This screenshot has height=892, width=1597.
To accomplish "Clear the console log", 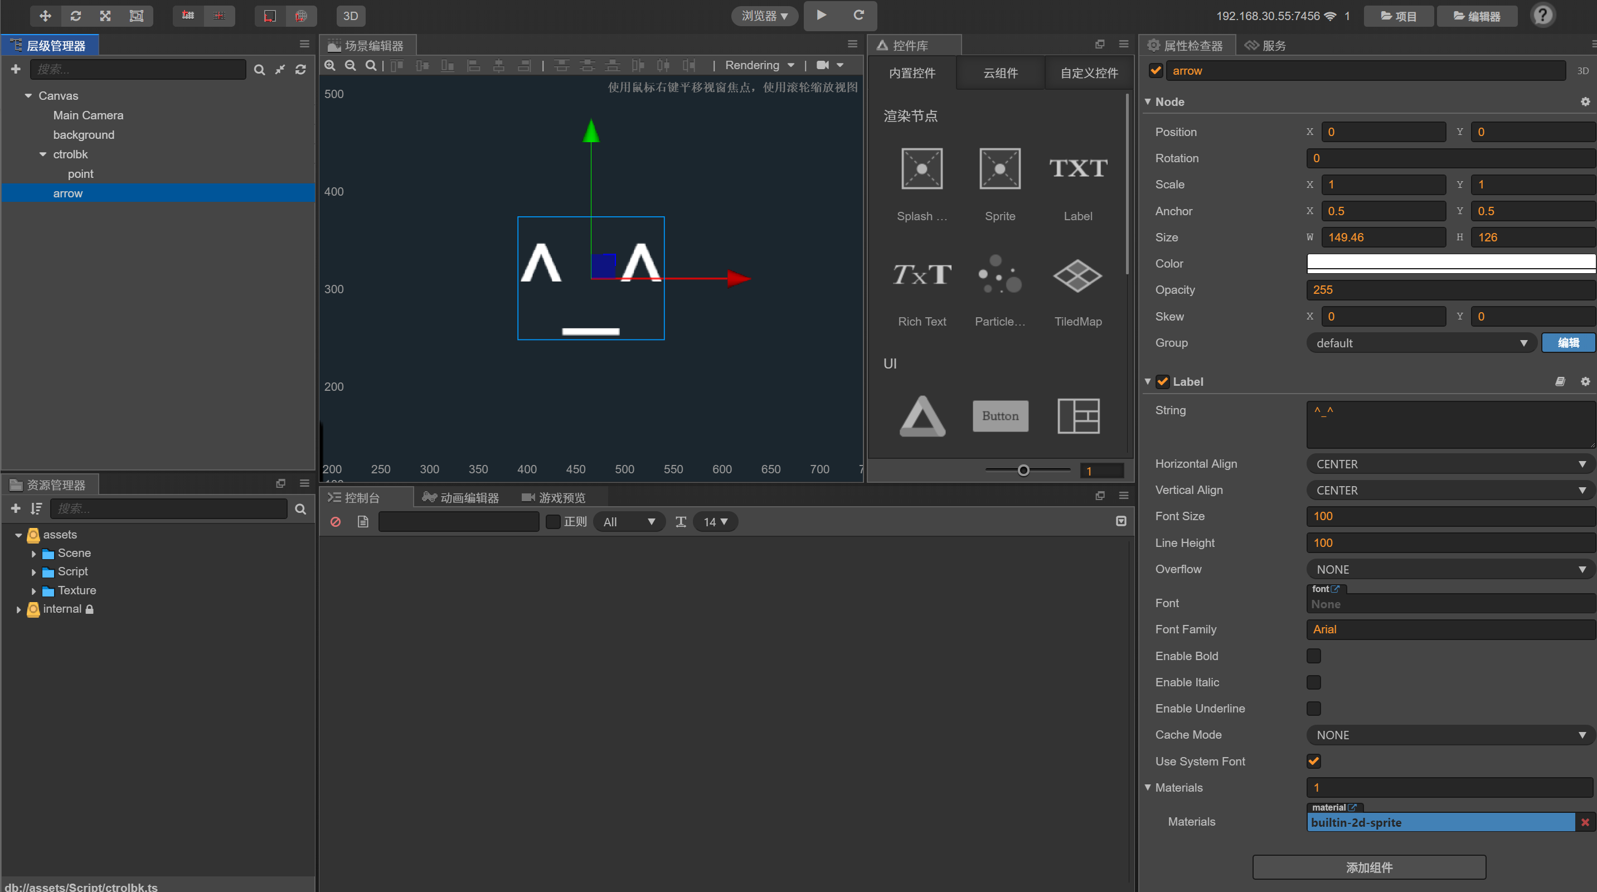I will click(336, 522).
